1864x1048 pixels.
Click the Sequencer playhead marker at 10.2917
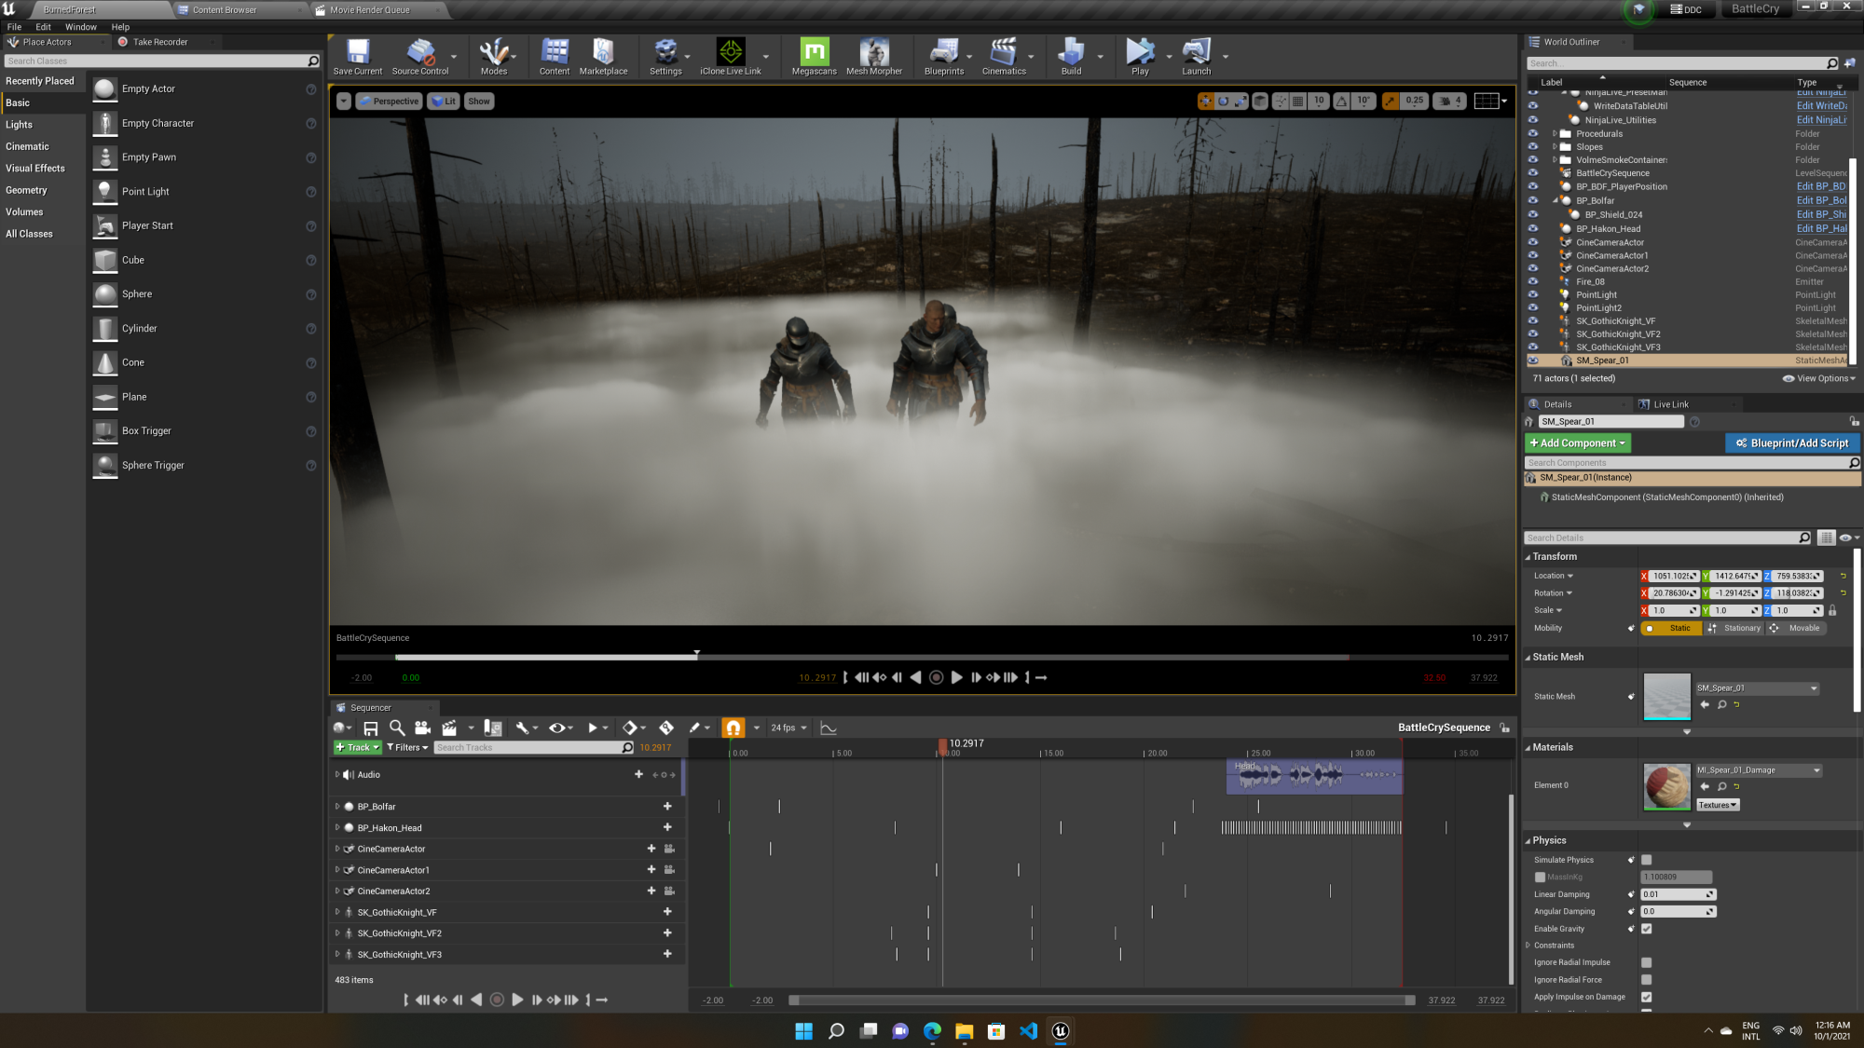point(942,745)
